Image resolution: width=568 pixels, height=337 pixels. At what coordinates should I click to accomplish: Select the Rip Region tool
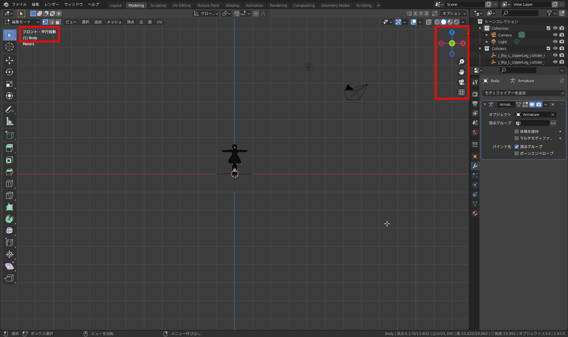pyautogui.click(x=9, y=278)
